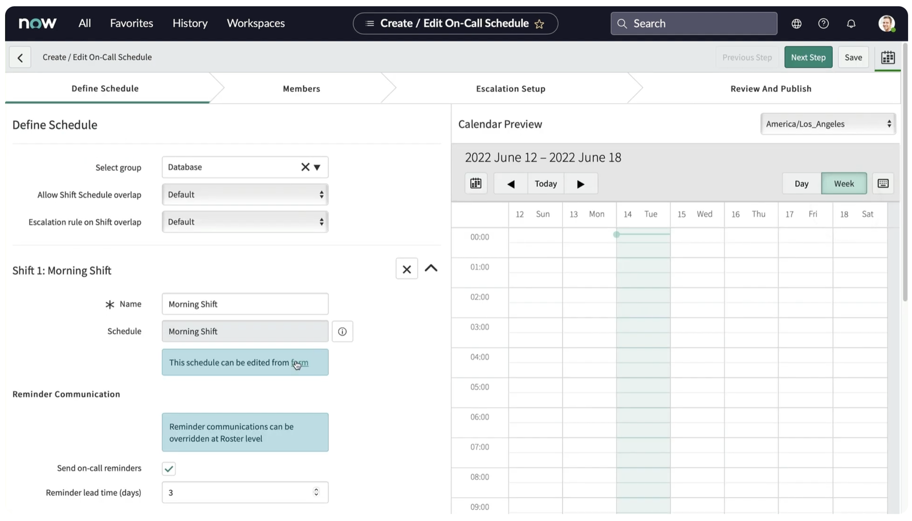912x521 pixels.
Task: Go to the Escalation Setup step
Action: tap(511, 89)
